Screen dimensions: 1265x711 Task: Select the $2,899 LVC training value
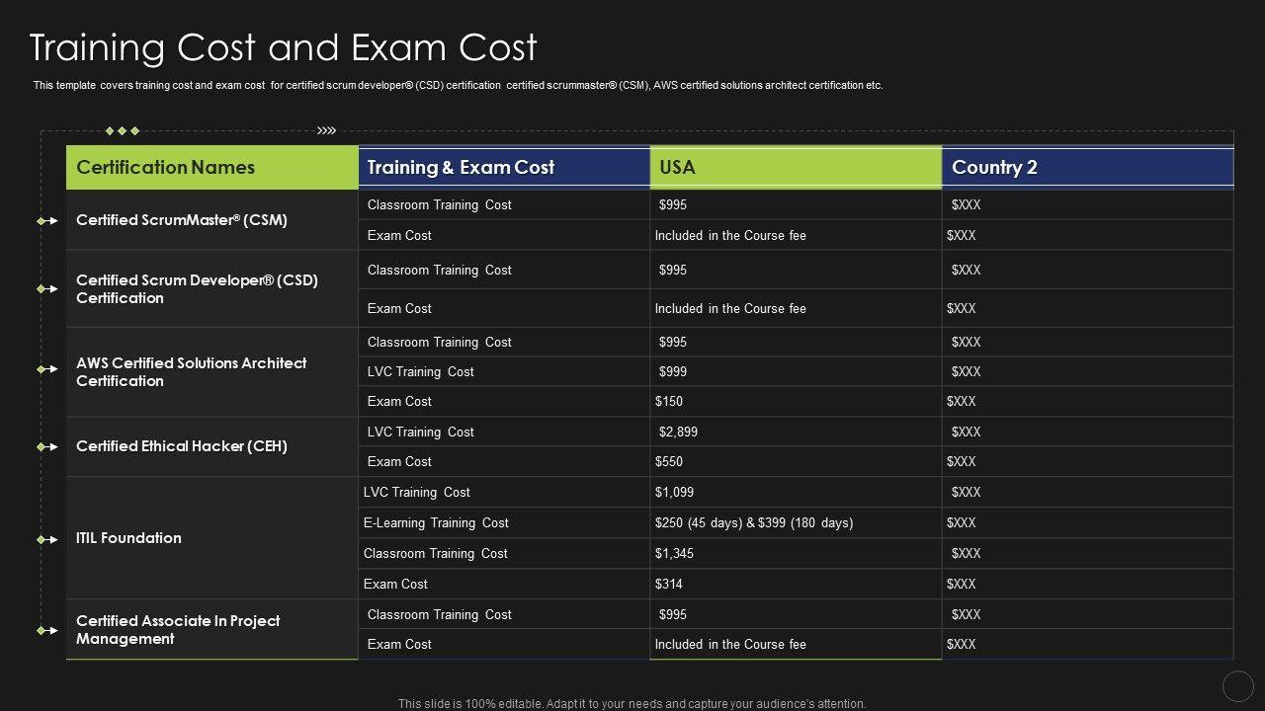pos(678,432)
